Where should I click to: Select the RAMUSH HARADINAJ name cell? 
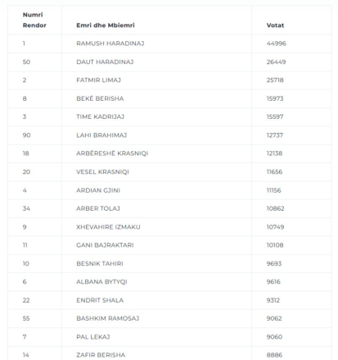click(110, 43)
